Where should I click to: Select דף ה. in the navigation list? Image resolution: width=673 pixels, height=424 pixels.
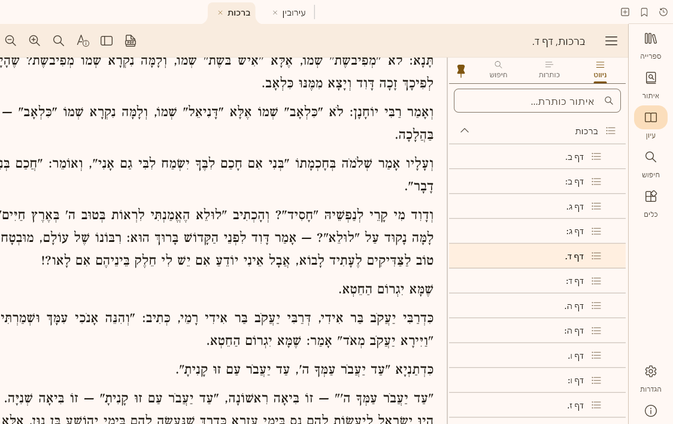574,305
